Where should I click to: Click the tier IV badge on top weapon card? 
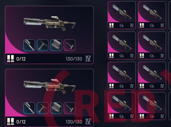pos(88,59)
